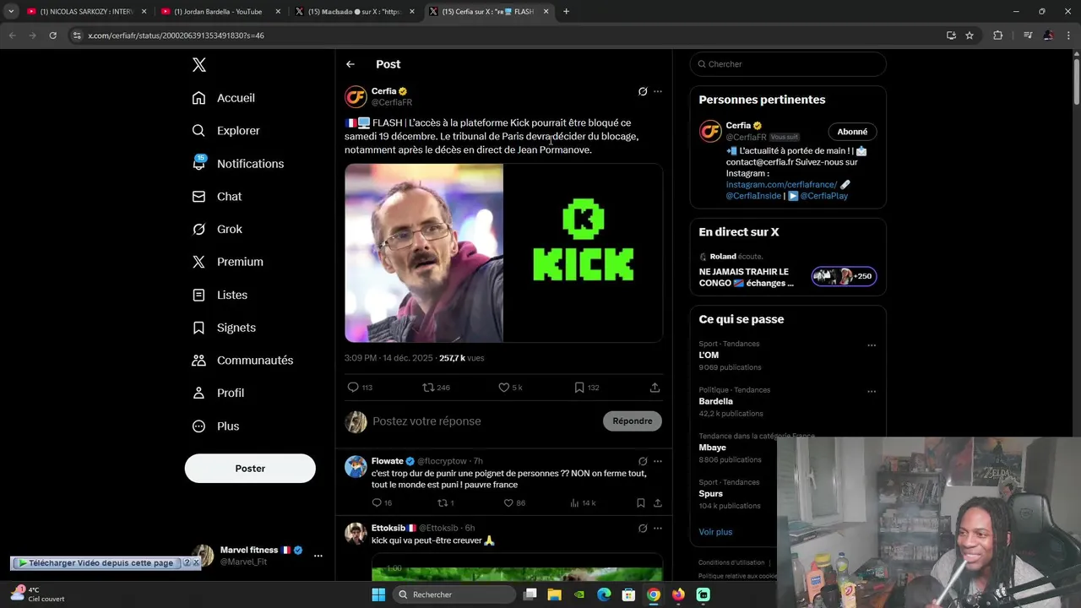Open Listes in sidebar
1081x608 pixels.
220,295
